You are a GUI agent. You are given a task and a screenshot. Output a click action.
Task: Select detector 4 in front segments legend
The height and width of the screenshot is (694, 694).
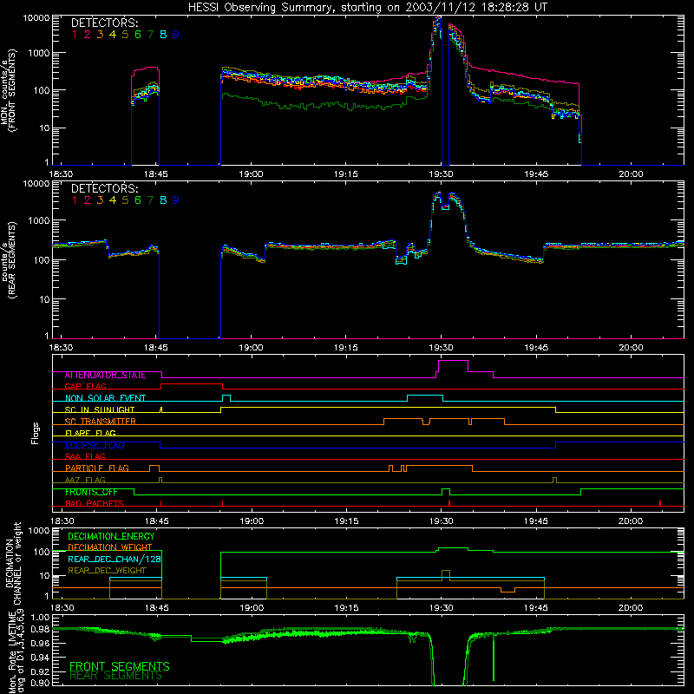(x=113, y=35)
